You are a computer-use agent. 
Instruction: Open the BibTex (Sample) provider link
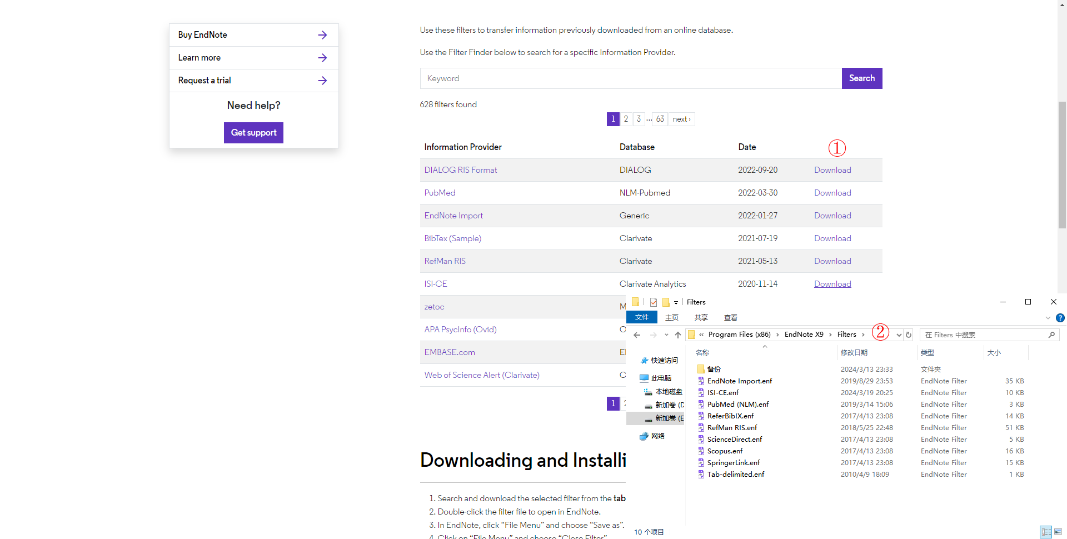tap(453, 238)
